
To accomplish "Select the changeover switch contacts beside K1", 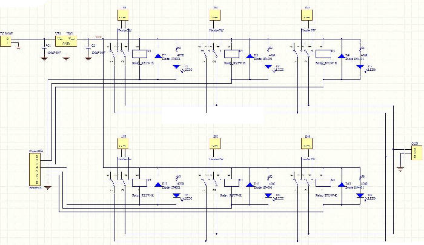I will [119, 52].
